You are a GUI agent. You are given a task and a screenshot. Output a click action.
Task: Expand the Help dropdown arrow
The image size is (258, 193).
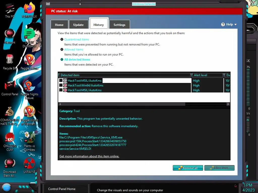coord(236,24)
